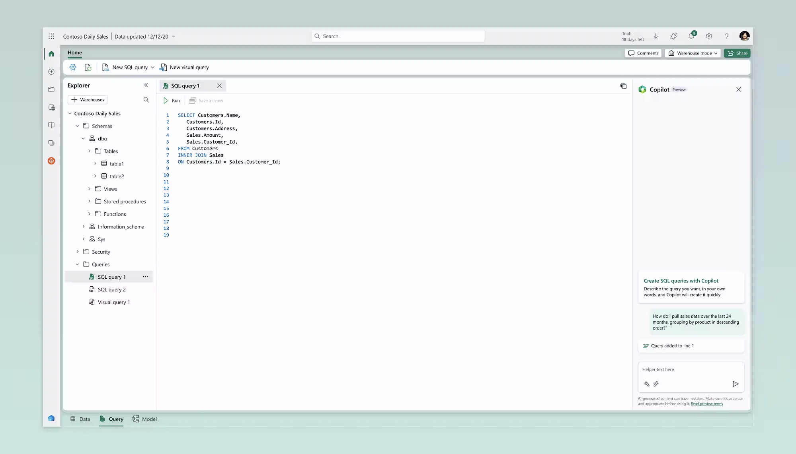
Task: Open the Comments button
Action: (x=643, y=53)
